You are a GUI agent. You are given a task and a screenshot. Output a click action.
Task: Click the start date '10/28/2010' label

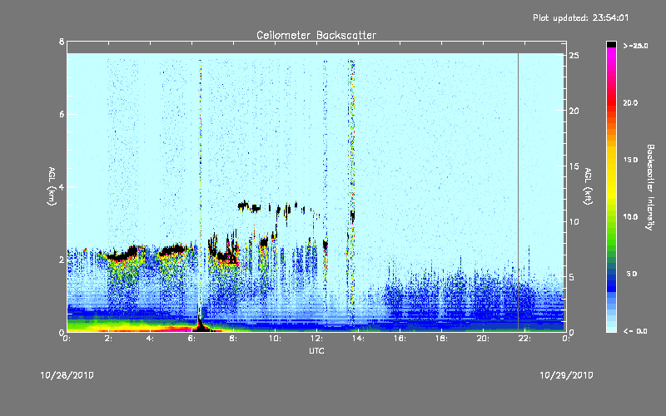tap(67, 375)
